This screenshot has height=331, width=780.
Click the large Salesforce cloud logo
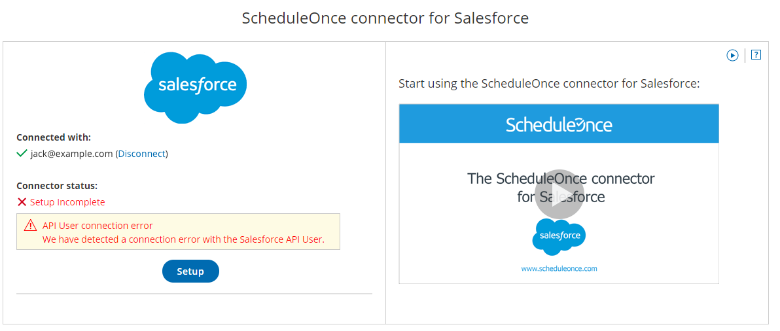point(195,87)
